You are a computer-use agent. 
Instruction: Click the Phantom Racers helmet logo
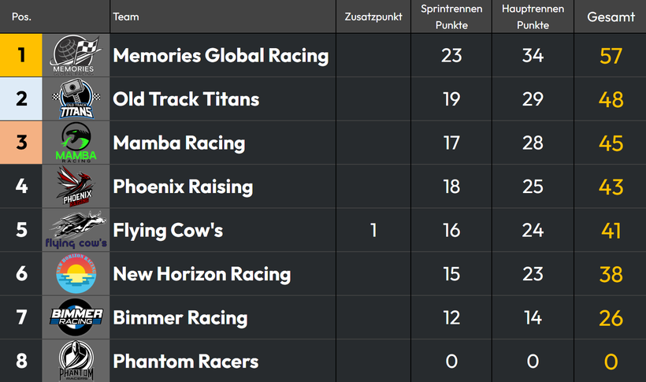click(76, 361)
